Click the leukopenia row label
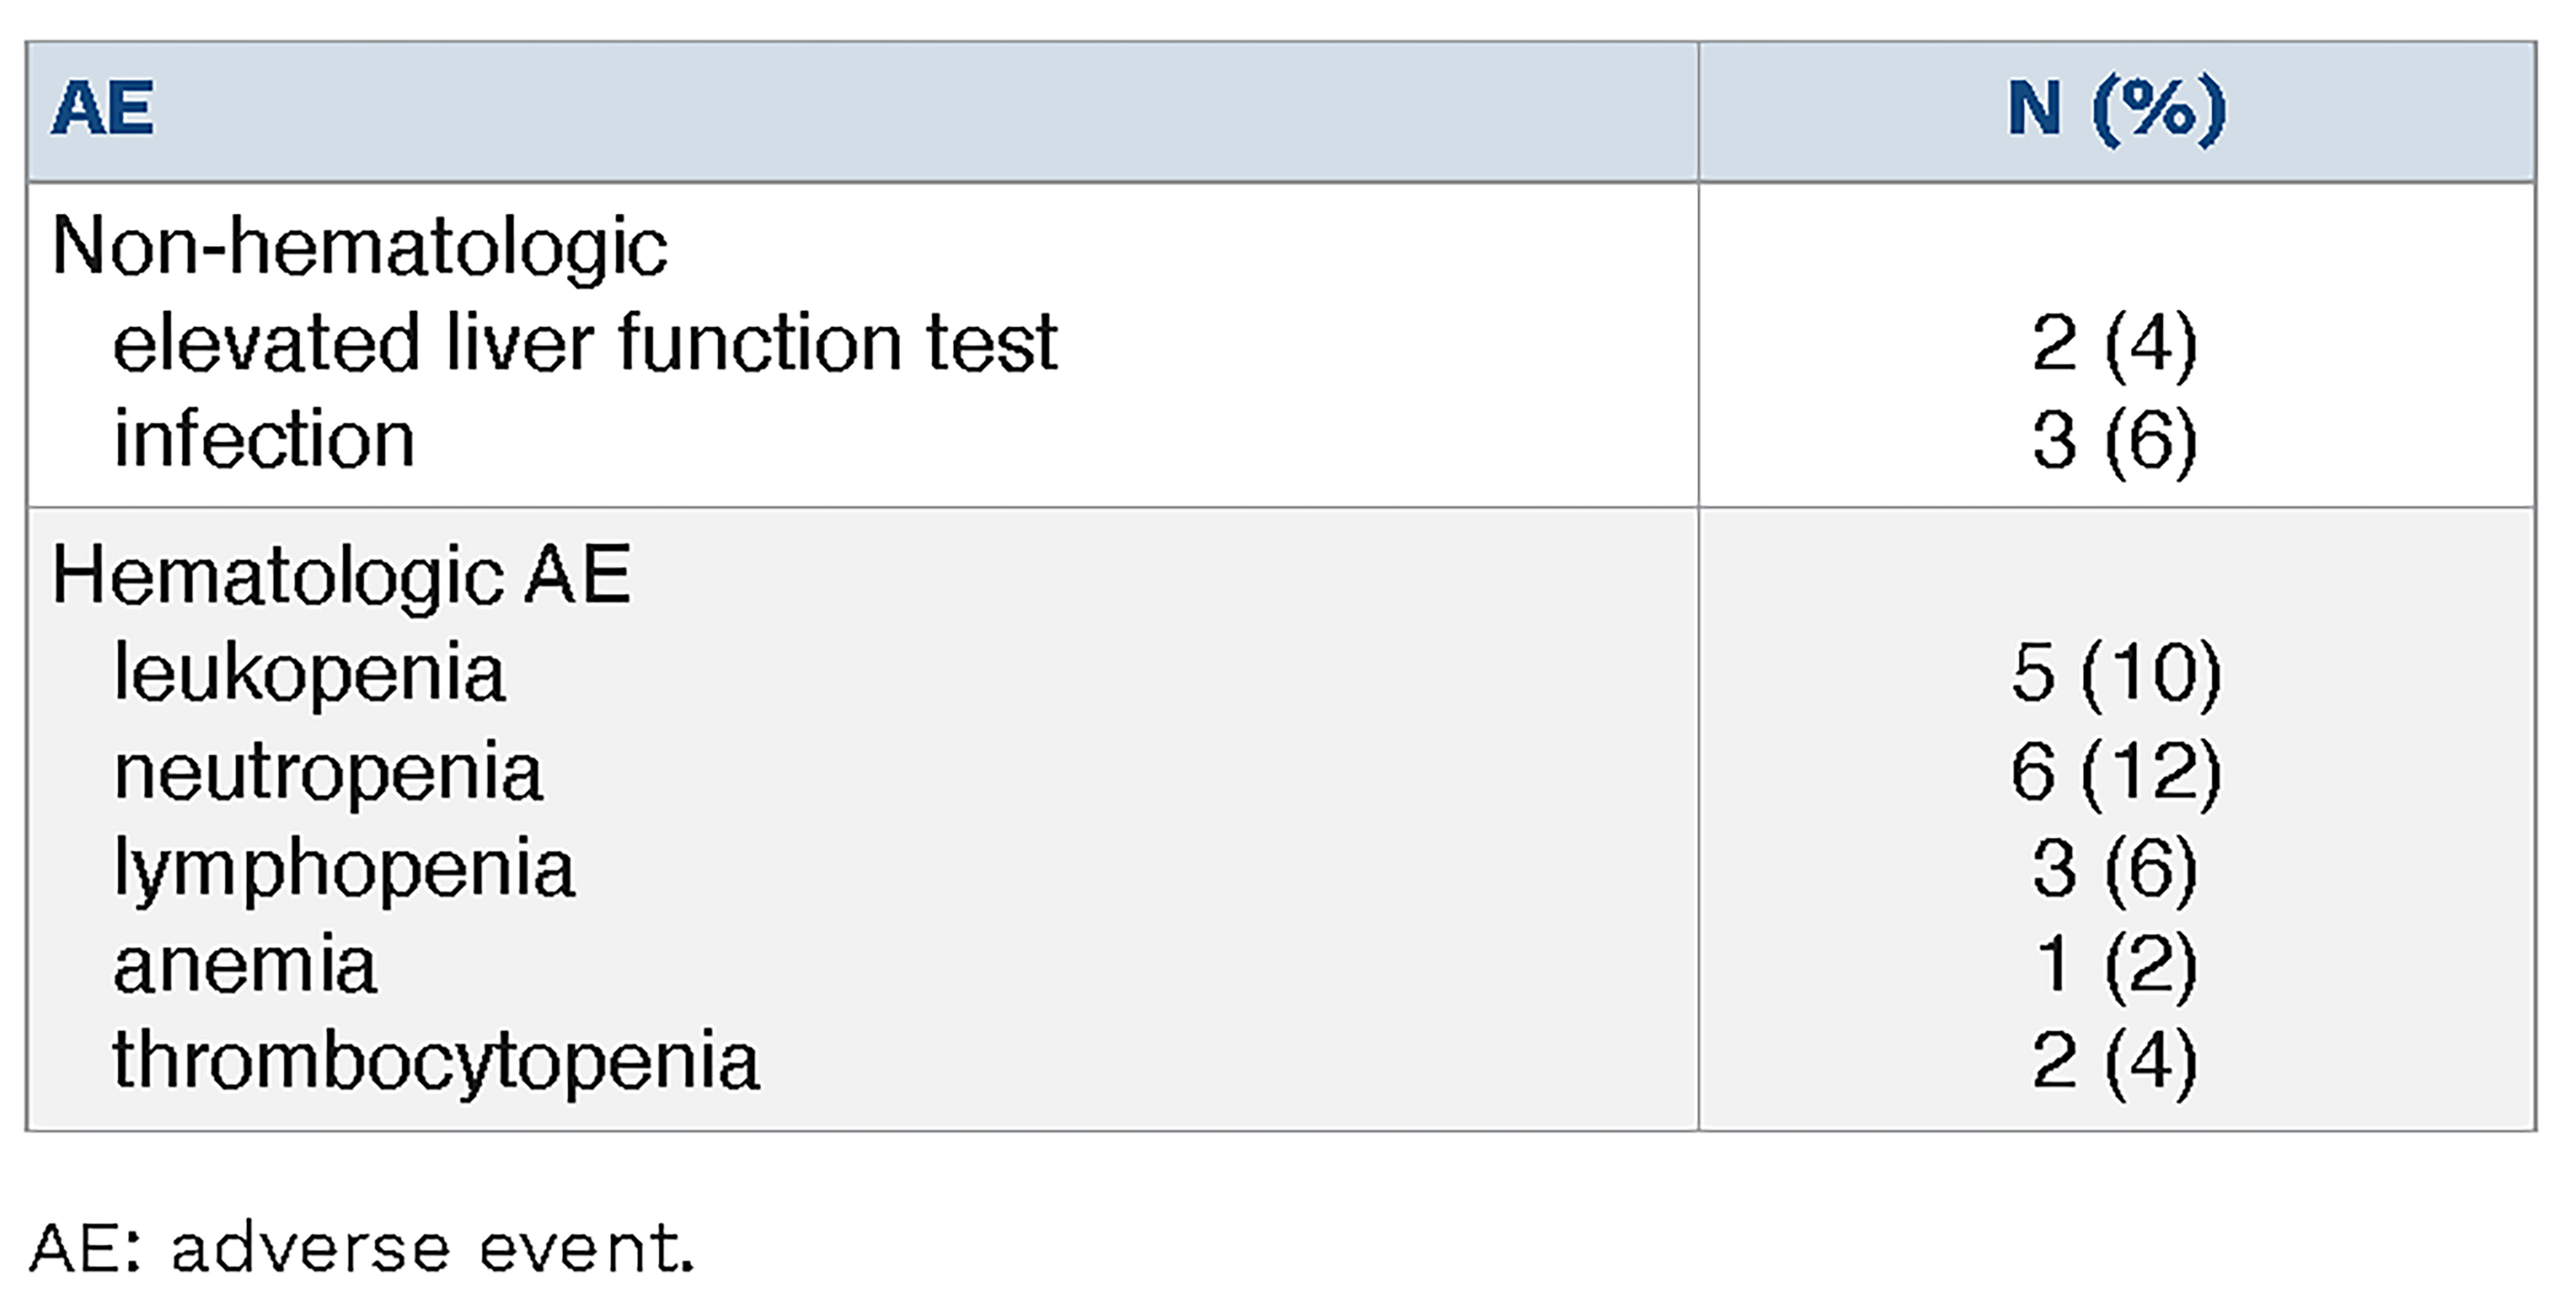This screenshot has height=1304, width=2576. coord(309,672)
